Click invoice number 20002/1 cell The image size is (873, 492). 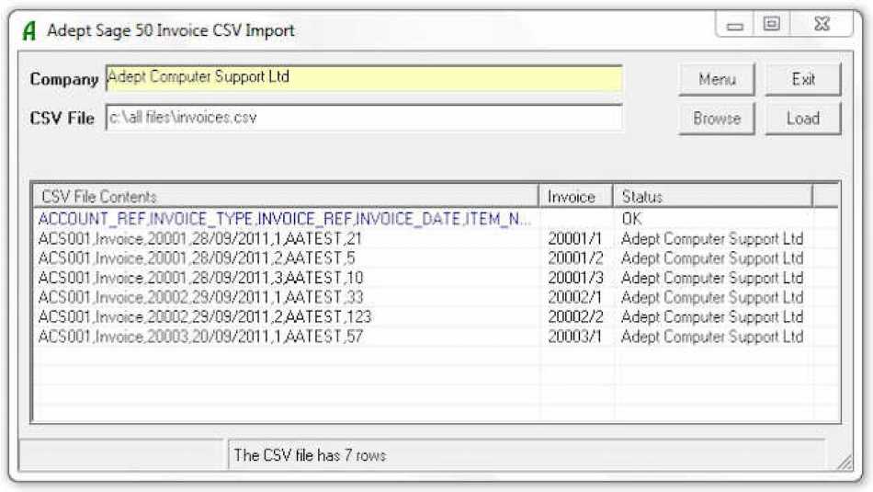(573, 297)
